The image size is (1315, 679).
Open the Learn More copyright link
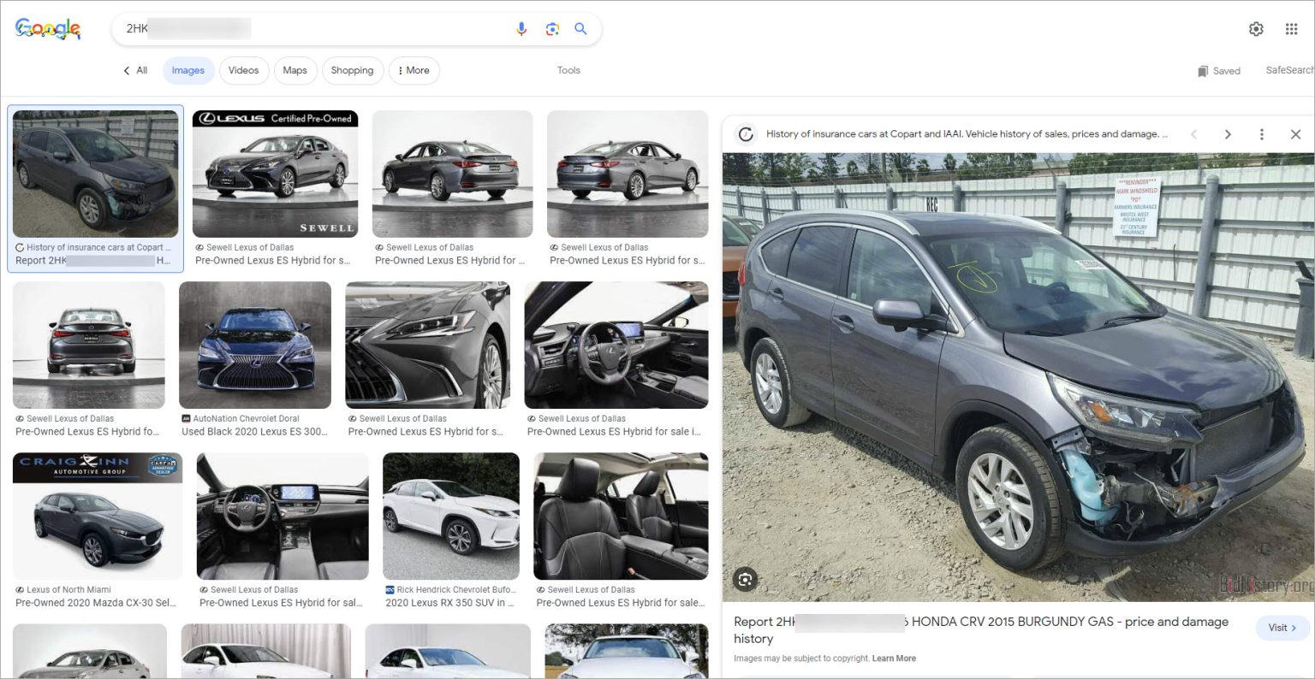pyautogui.click(x=894, y=658)
